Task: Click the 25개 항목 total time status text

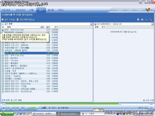Action: pos(11,100)
